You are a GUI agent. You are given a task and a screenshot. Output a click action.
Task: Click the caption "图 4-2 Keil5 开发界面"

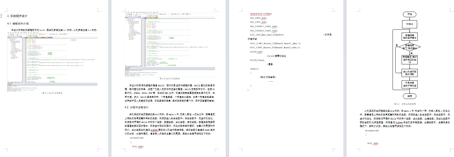pyautogui.click(x=170, y=78)
